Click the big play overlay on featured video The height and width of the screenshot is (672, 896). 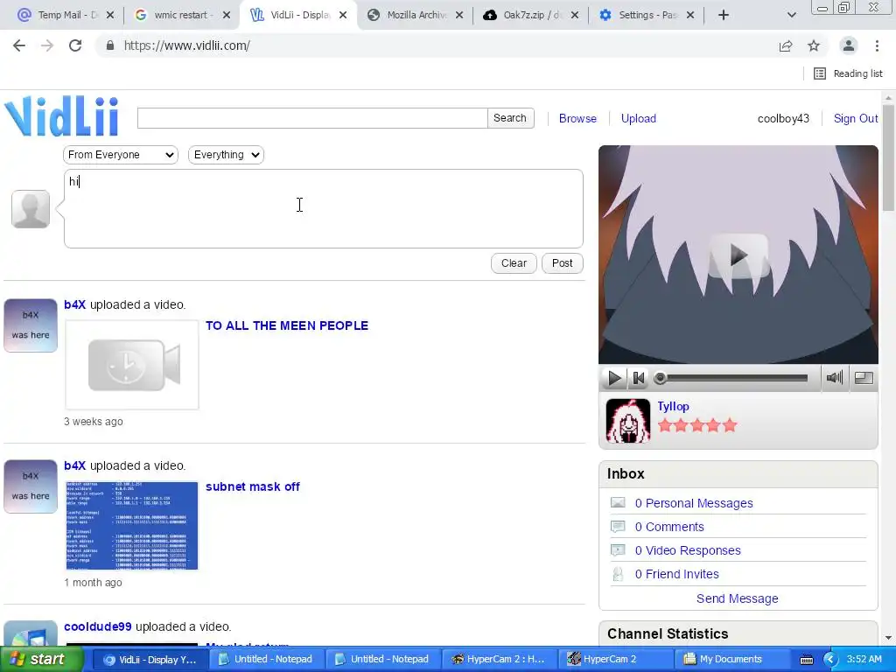coord(738,256)
